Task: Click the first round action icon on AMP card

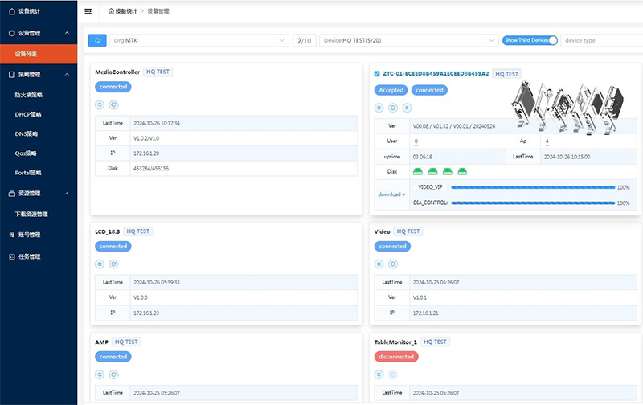Action: point(100,374)
